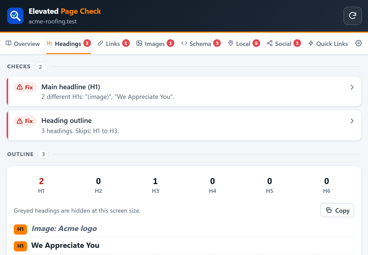
Task: Click the Links chain icon
Action: [100, 43]
